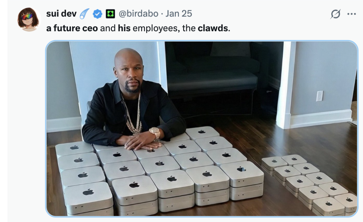
Task: Open the Jan 25 timestamp link
Action: click(x=179, y=14)
